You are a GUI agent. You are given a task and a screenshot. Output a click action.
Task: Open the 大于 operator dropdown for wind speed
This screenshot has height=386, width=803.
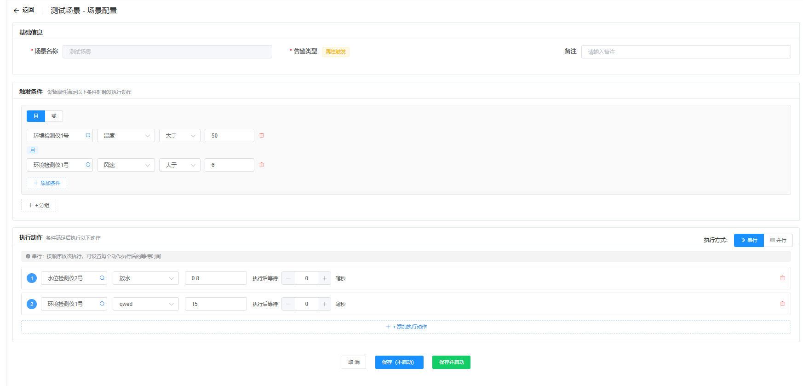coord(179,165)
